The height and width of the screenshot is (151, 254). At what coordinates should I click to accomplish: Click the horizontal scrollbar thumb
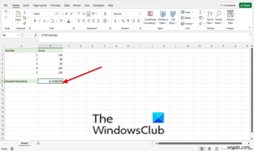click(200, 143)
